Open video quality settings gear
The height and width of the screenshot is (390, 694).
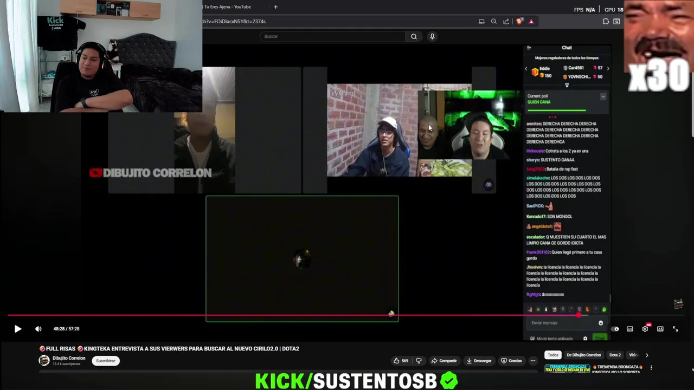(x=645, y=329)
